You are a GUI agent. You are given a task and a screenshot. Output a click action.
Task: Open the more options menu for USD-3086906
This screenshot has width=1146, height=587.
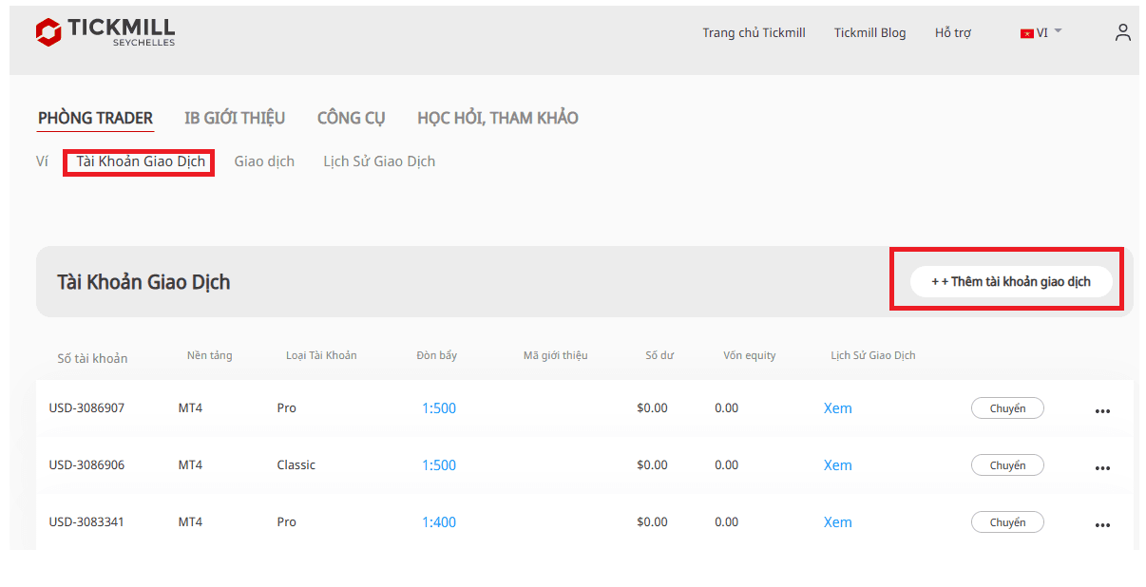click(x=1102, y=468)
